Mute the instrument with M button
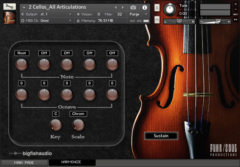Image resolution: width=240 pixels, height=167 pixels. [x=157, y=20]
